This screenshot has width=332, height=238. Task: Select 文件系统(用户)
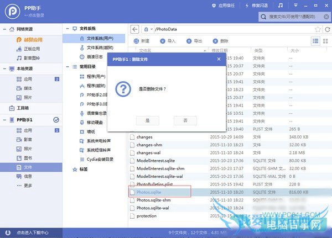click(94, 38)
